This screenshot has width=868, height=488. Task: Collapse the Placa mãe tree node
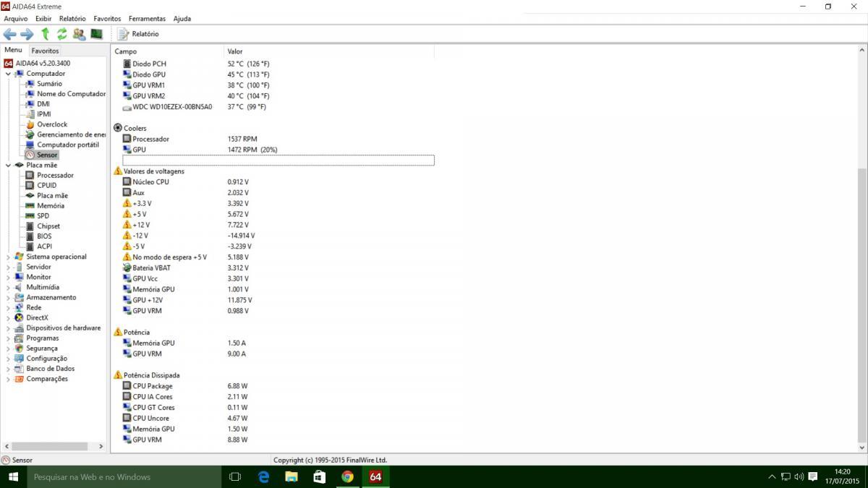tap(8, 165)
